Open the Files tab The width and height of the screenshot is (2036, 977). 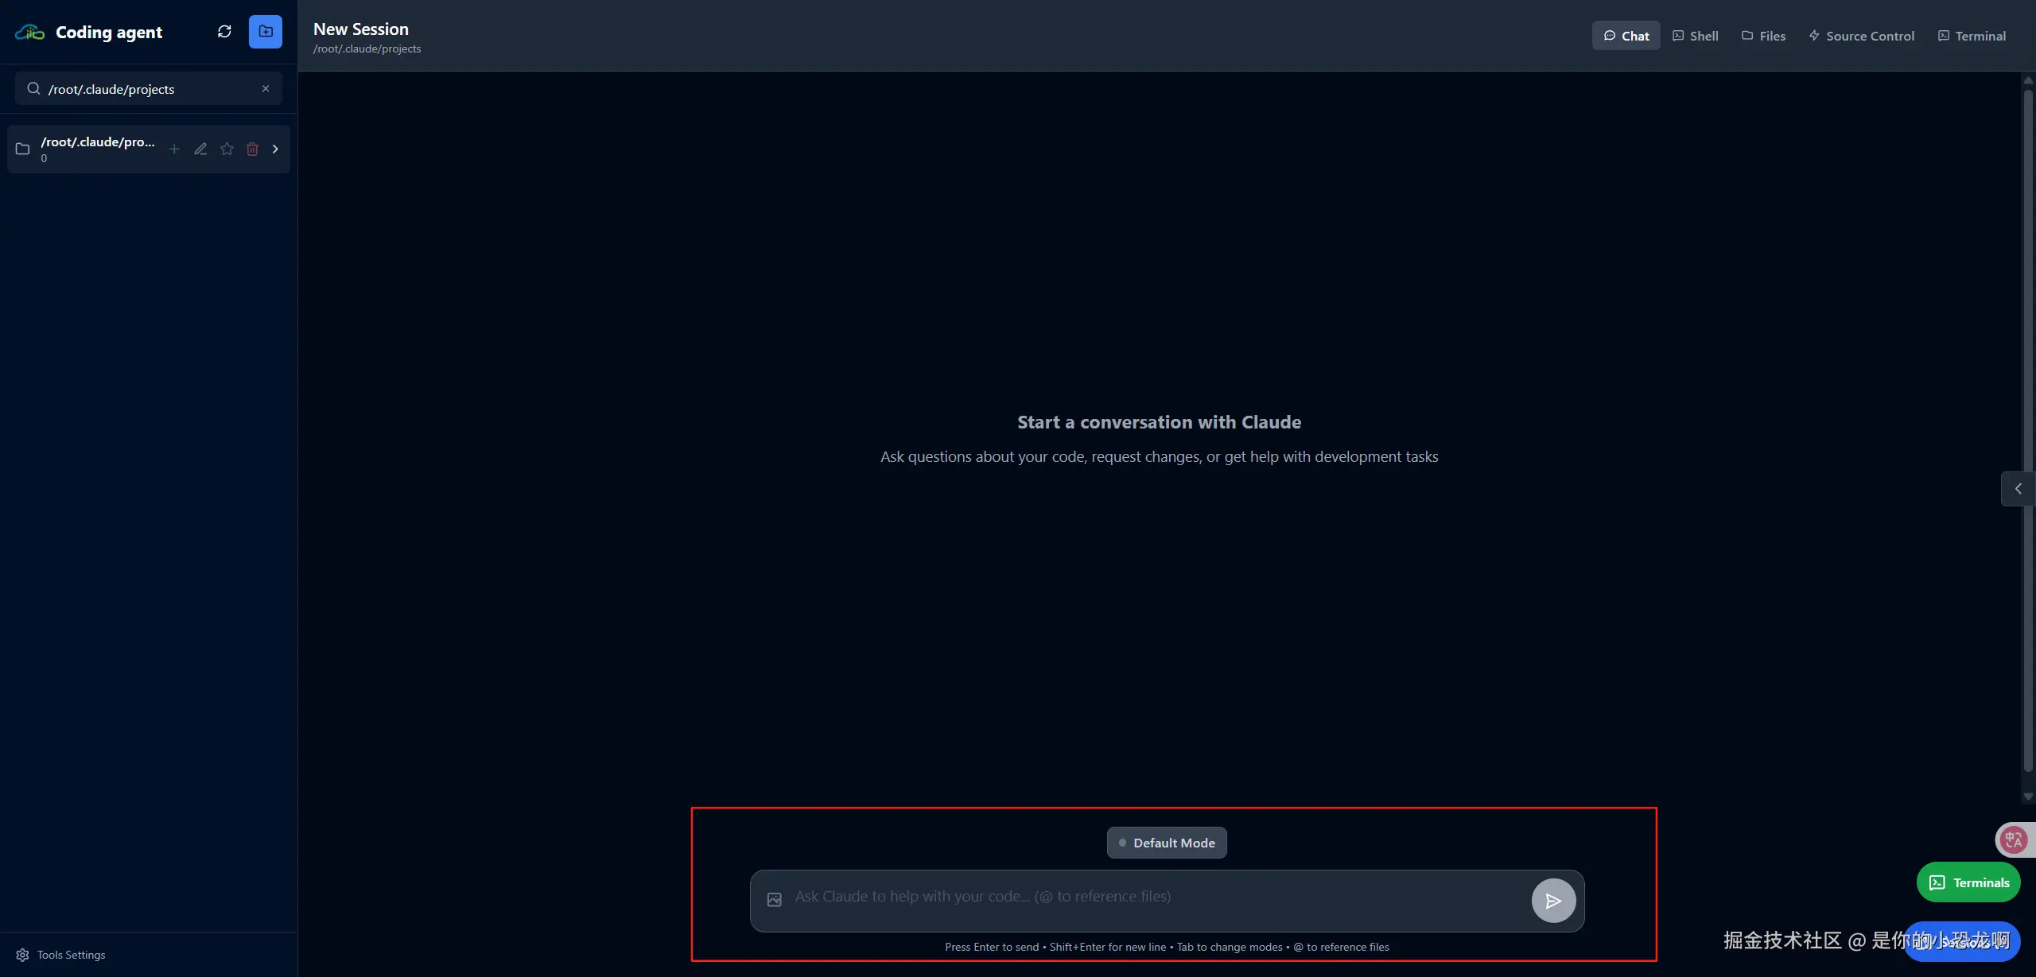1763,36
